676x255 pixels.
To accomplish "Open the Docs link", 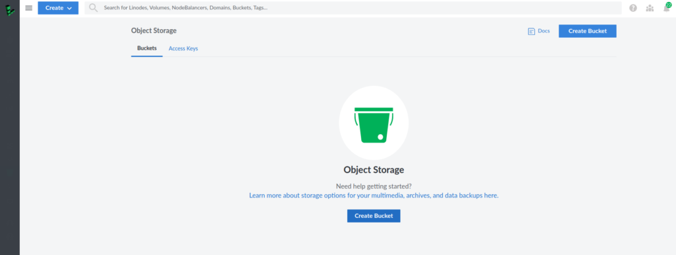I will (x=544, y=31).
